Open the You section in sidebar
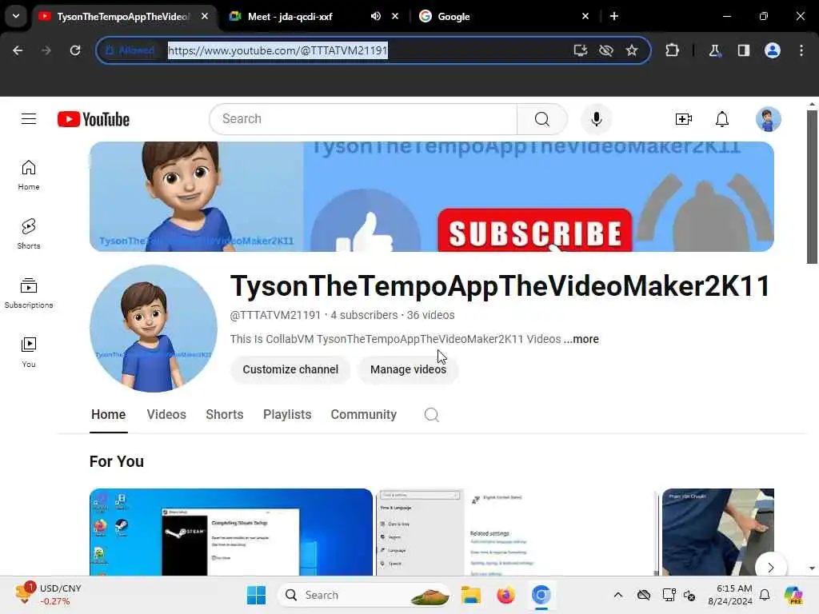The height and width of the screenshot is (614, 819). [29, 352]
